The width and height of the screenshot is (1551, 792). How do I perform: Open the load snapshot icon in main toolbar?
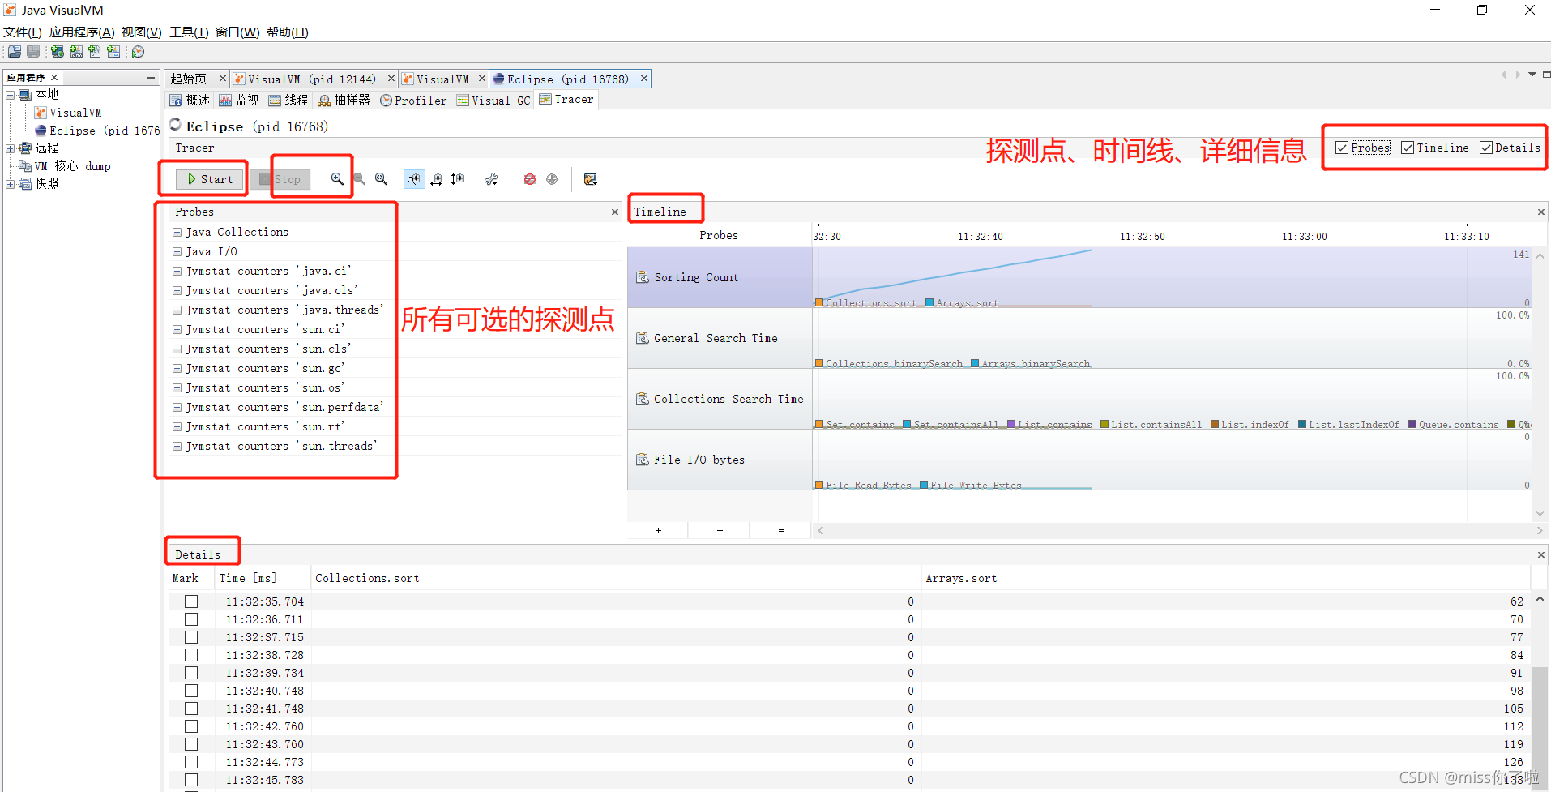coord(14,51)
